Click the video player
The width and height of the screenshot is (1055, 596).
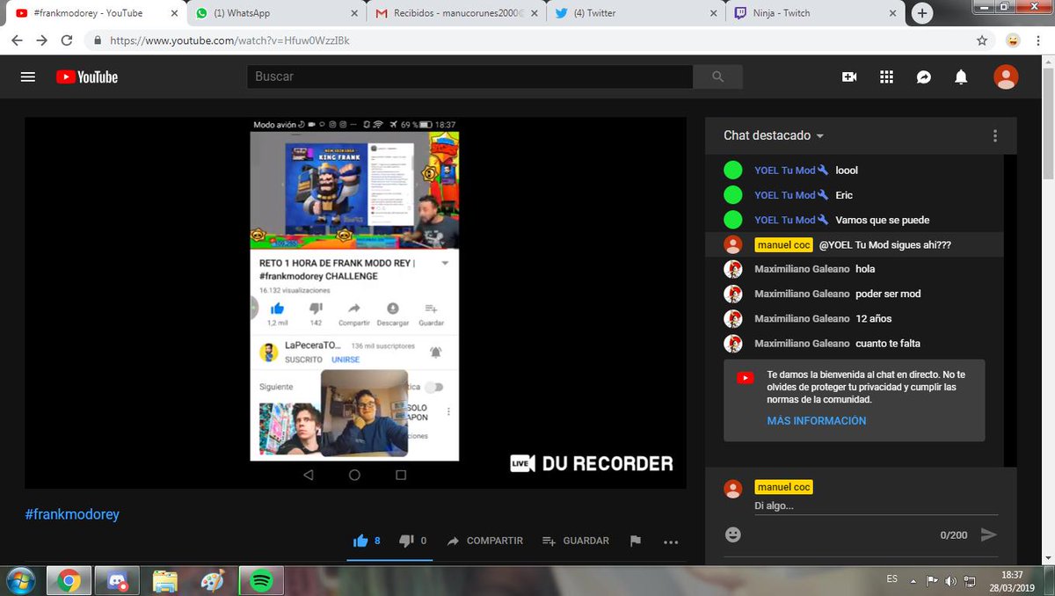tap(355, 303)
